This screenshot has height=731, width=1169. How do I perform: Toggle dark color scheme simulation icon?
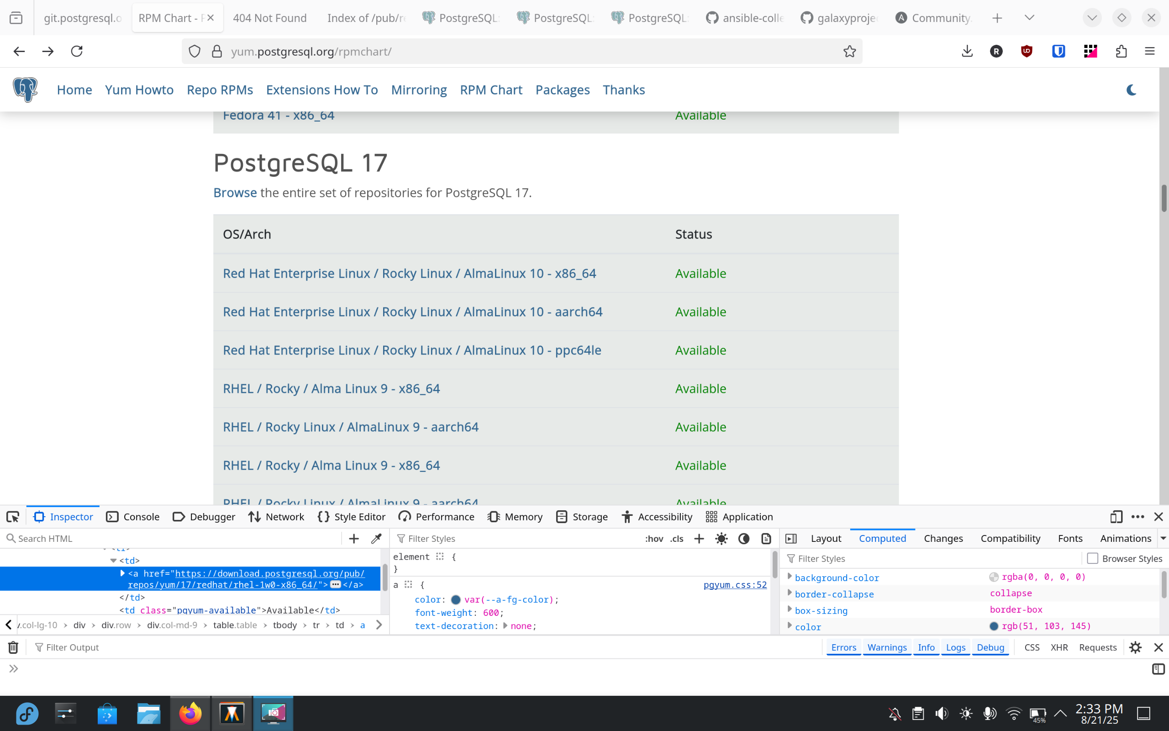744,539
